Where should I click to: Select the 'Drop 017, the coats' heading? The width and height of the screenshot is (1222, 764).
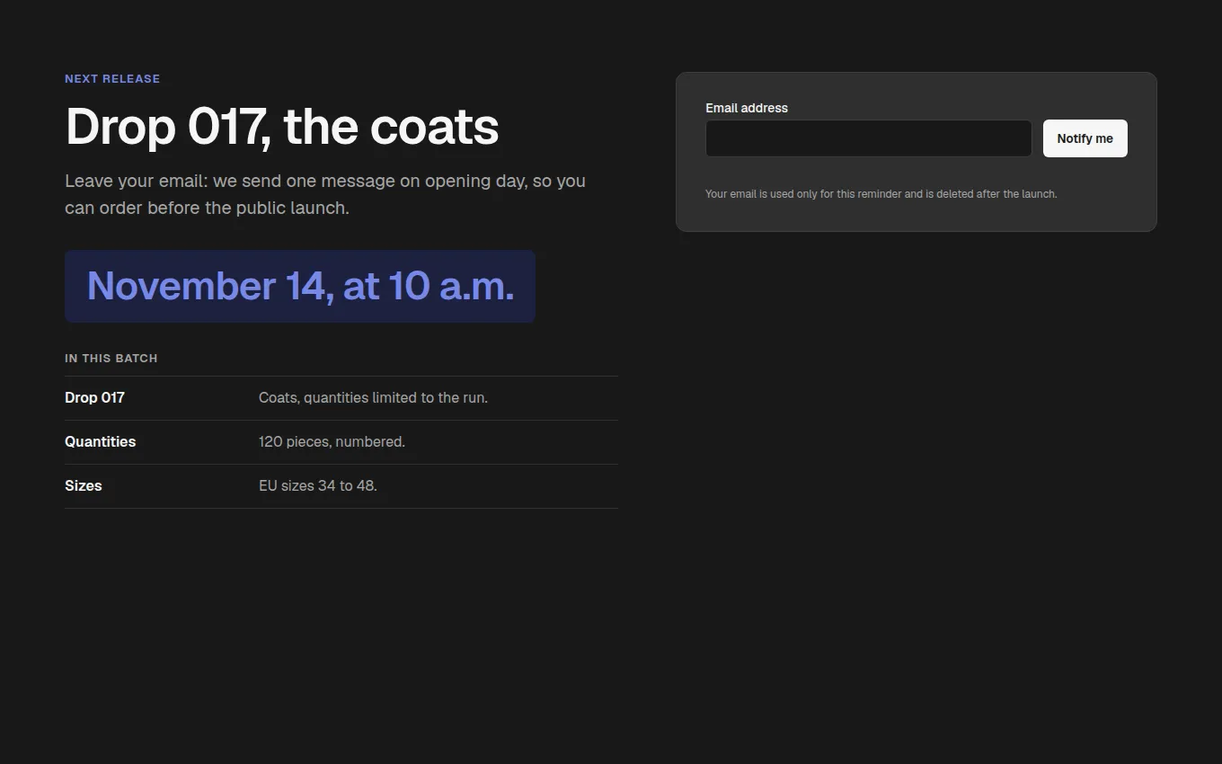[282, 126]
